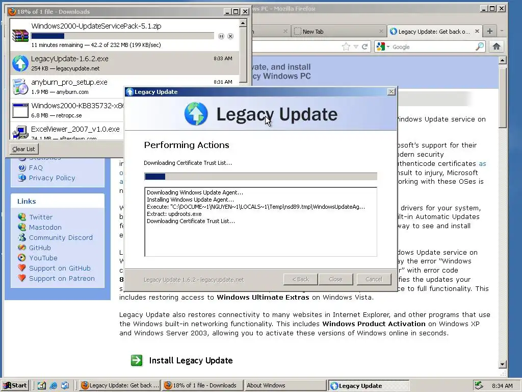Launch Internet Explorer from quick launch

(53, 385)
